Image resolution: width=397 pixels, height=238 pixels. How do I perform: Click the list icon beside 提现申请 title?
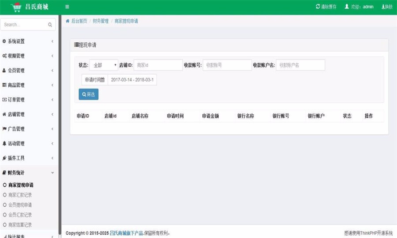(76, 45)
